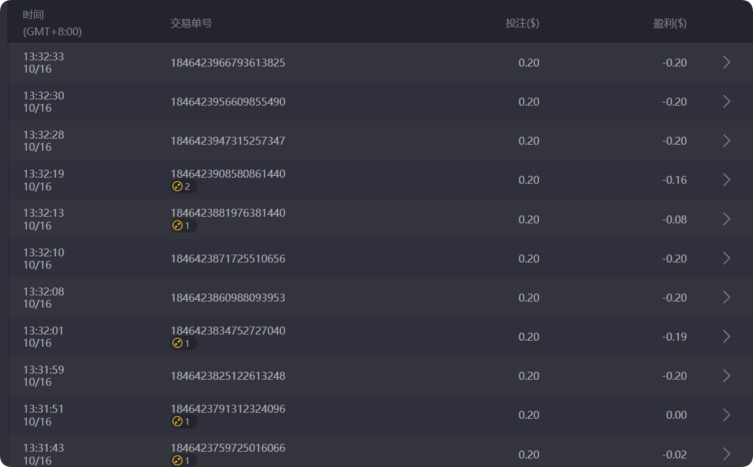Show details for the 13:32:08 record

pos(726,297)
